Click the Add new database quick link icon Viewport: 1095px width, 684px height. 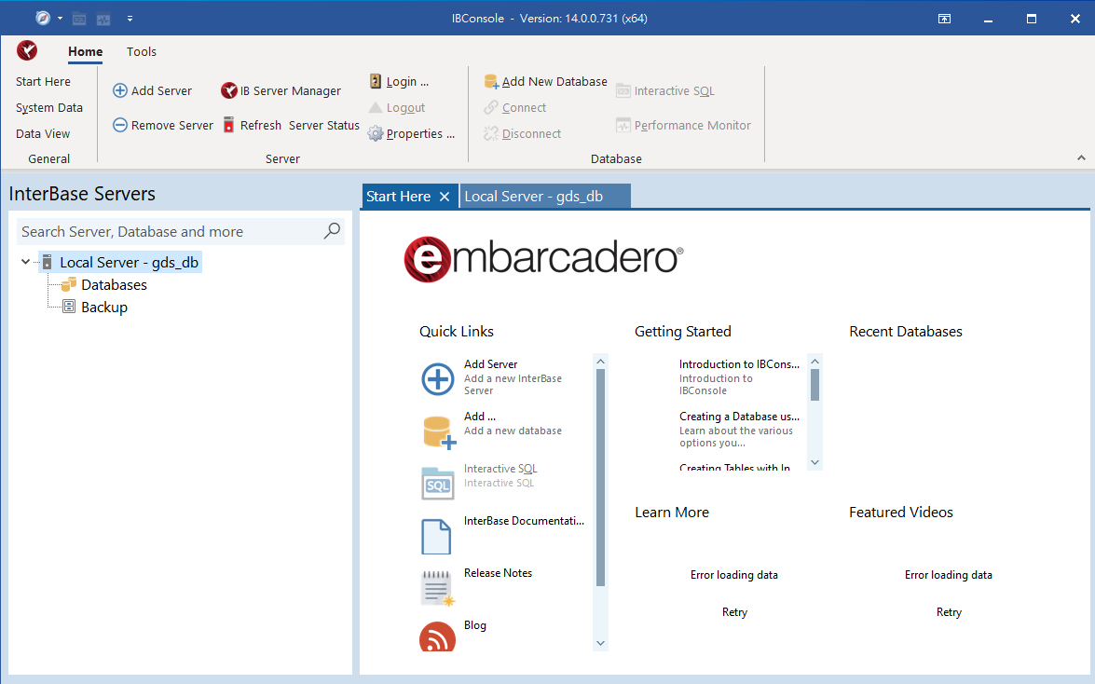click(439, 431)
